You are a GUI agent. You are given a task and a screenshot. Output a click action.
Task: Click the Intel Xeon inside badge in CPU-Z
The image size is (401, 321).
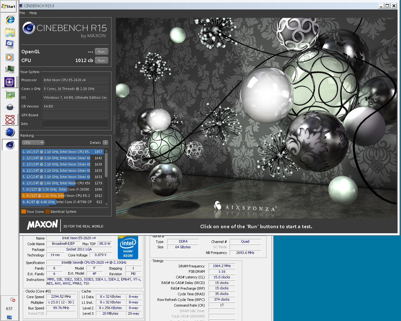click(128, 248)
